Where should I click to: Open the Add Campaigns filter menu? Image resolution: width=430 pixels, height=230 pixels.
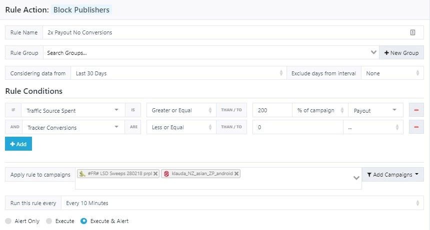pos(392,175)
